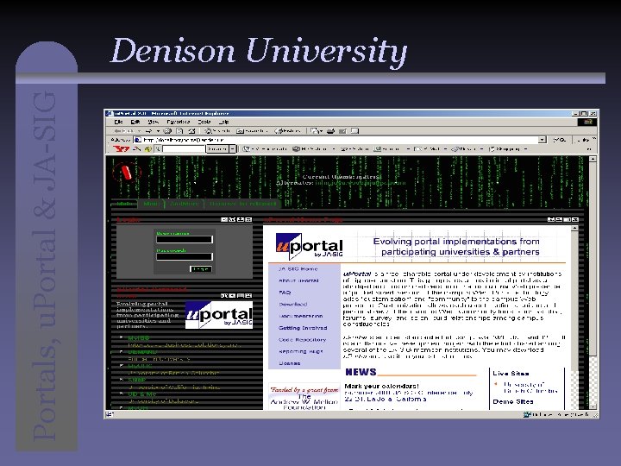Screen dimensions: 621x466
Task: Click the red pill logo in portal header
Action: pos(126,172)
